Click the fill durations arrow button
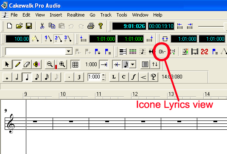Image resolution: width=227 pixels, height=154 pixels. pyautogui.click(x=104, y=64)
